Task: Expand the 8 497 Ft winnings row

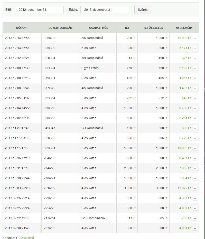Action: point(195,158)
